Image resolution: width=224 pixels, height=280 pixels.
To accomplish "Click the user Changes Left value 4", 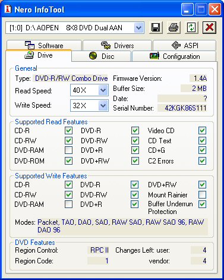I will click(x=199, y=250).
